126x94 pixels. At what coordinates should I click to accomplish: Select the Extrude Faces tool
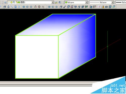coord(61,7)
